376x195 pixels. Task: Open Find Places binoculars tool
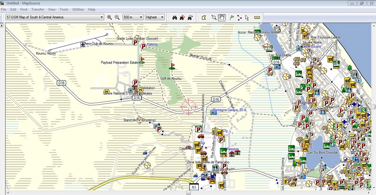click(x=174, y=17)
